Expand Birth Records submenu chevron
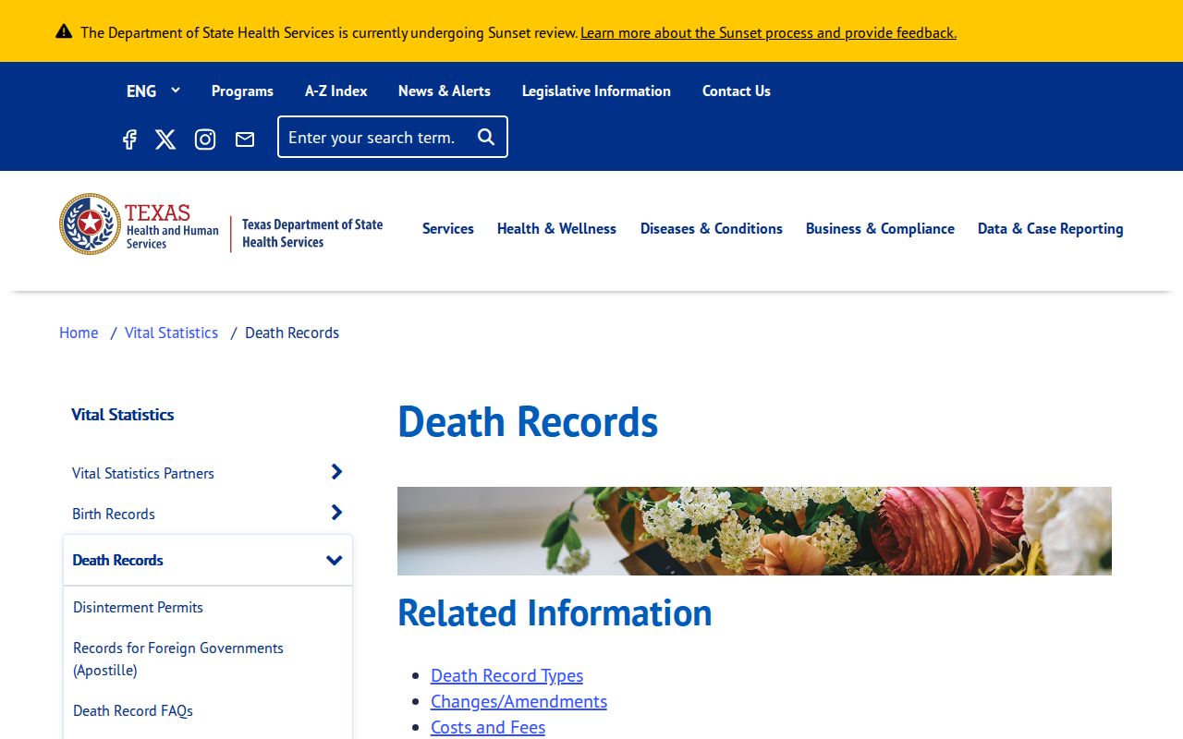Image resolution: width=1183 pixels, height=739 pixels. tap(336, 513)
